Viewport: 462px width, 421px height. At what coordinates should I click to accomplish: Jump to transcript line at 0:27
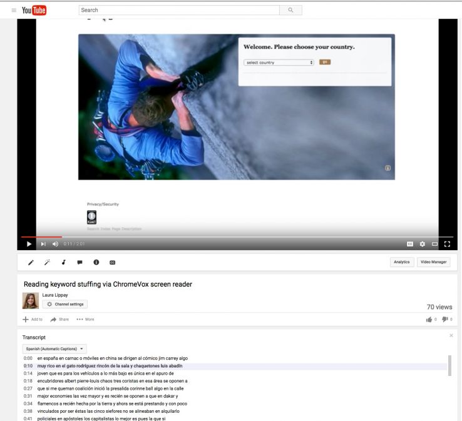click(235, 388)
